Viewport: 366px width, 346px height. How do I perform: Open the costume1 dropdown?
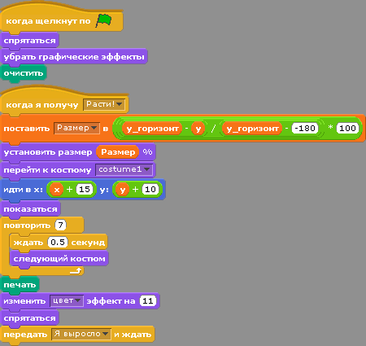coord(124,169)
